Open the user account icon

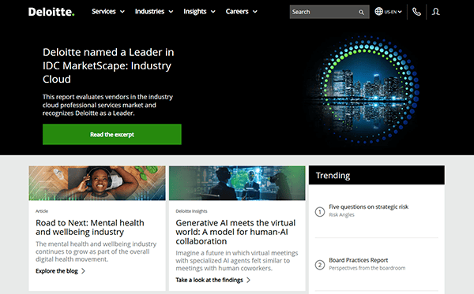(x=435, y=12)
